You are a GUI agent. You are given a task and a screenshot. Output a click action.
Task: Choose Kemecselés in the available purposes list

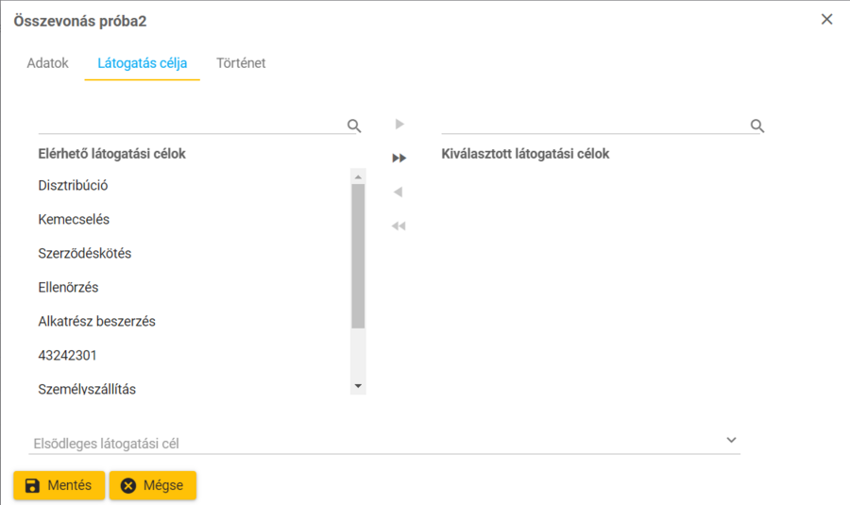[75, 220]
